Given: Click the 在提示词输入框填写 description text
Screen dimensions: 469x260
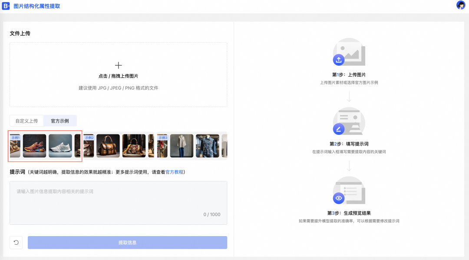Looking at the screenshot, I should pos(349,152).
